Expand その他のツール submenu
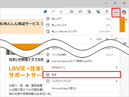129x97 pixels. [x=82, y=67]
